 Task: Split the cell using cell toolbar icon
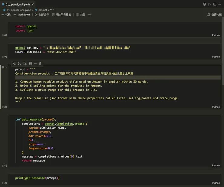[30, 63]
